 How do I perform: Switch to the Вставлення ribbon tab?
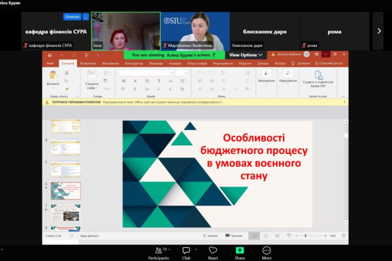click(x=88, y=63)
